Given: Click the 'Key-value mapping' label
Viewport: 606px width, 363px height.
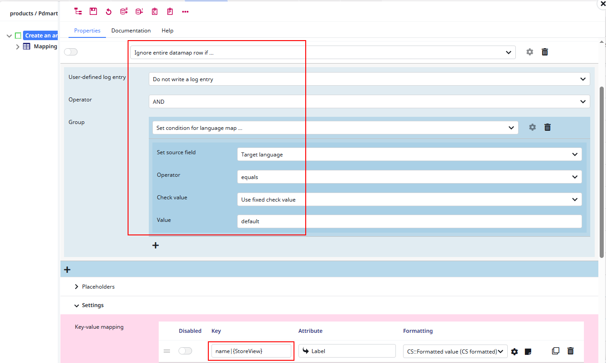Looking at the screenshot, I should tap(99, 327).
